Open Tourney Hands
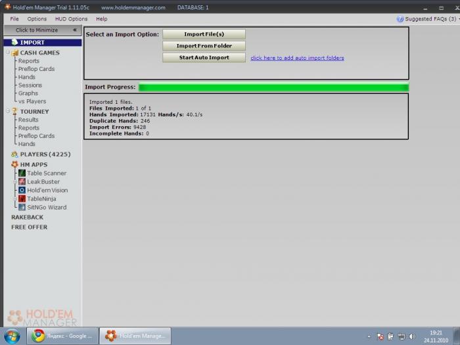460x345 pixels. 27,144
